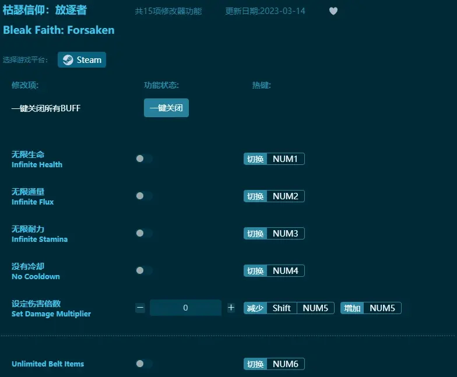Click the Bleak Faith: Forsaken title

58,30
